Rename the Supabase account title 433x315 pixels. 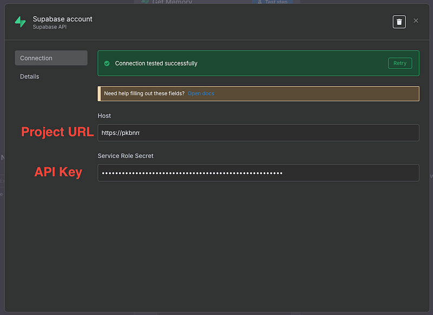pyautogui.click(x=62, y=19)
